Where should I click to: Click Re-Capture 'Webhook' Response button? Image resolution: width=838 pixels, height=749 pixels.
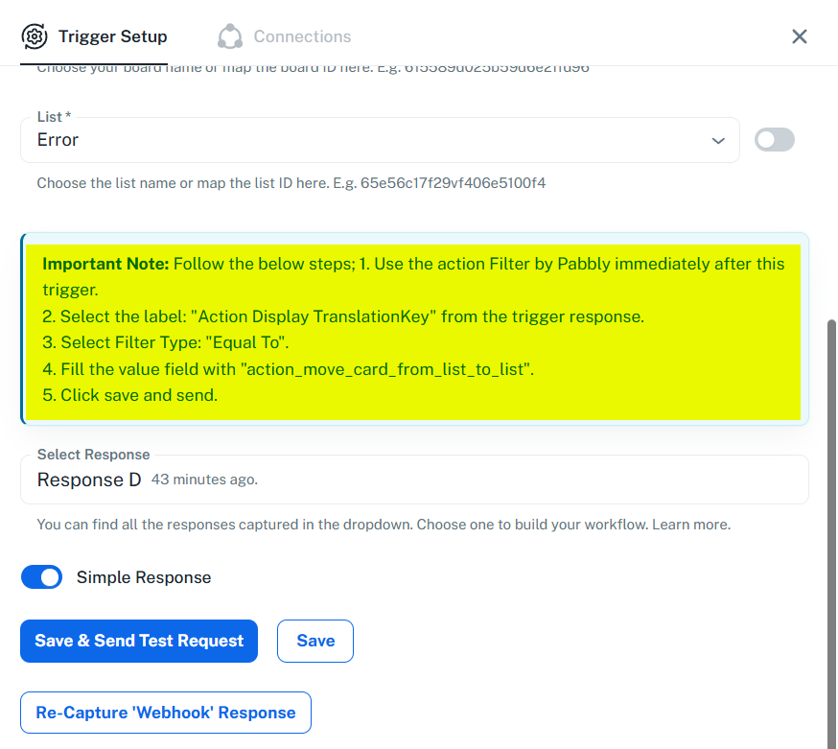click(x=166, y=713)
